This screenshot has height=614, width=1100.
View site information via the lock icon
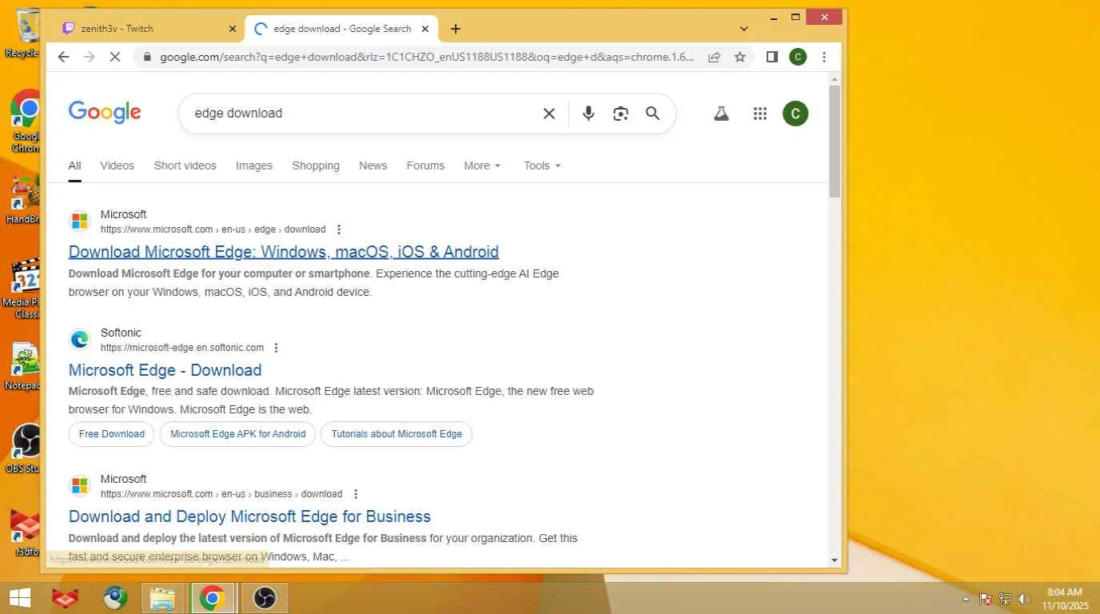(x=146, y=57)
